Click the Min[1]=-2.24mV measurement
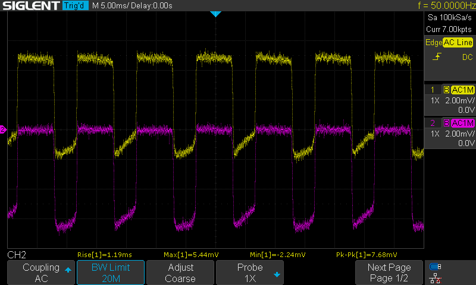This screenshot has height=285, width=476. pyautogui.click(x=277, y=255)
